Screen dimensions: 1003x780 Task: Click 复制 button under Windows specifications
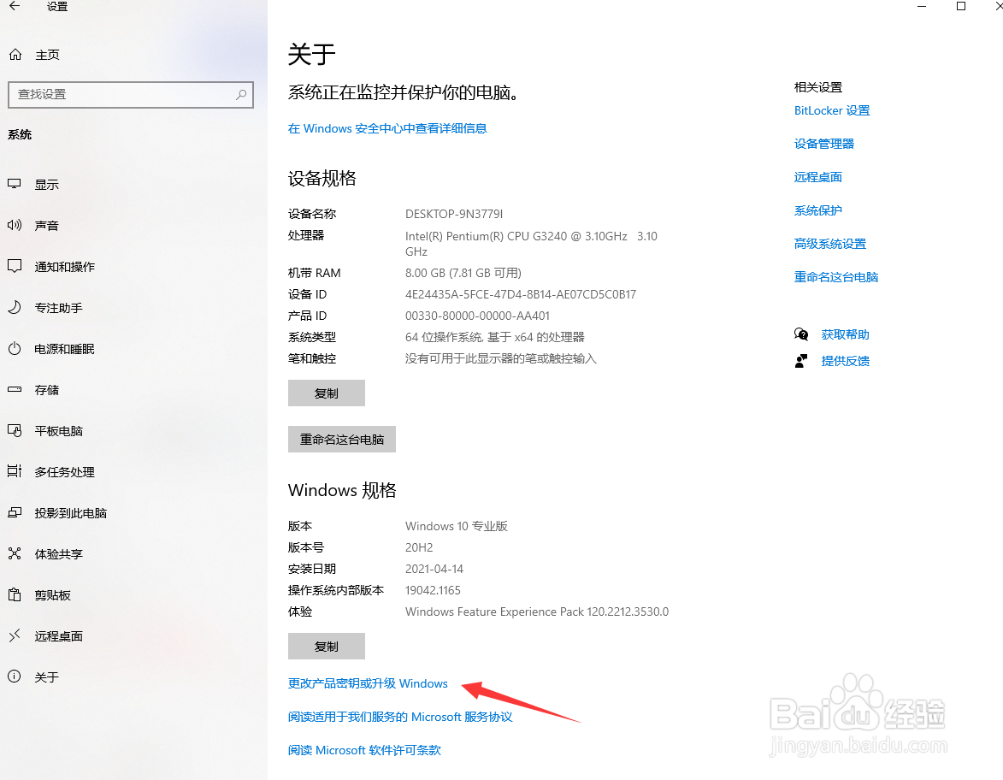coord(327,647)
